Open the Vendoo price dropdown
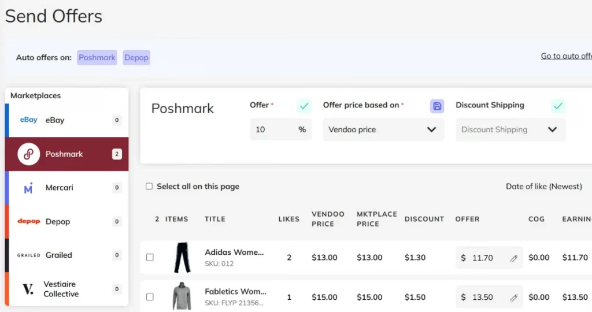 (383, 129)
